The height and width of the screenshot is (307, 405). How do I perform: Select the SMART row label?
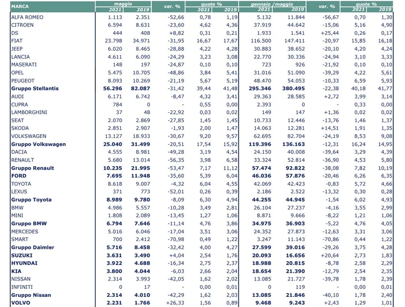click(20, 239)
